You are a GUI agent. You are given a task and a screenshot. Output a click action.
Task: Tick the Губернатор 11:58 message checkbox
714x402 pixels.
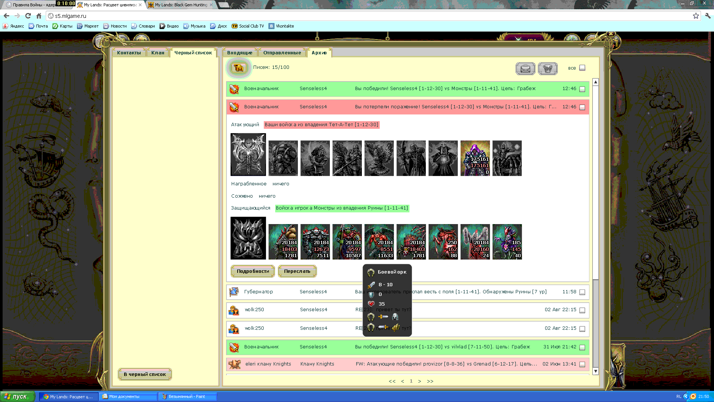(x=582, y=293)
